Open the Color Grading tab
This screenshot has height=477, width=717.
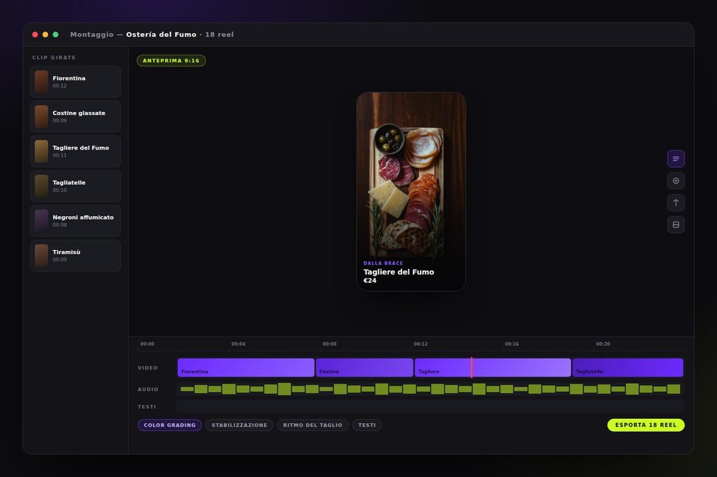[x=170, y=425]
